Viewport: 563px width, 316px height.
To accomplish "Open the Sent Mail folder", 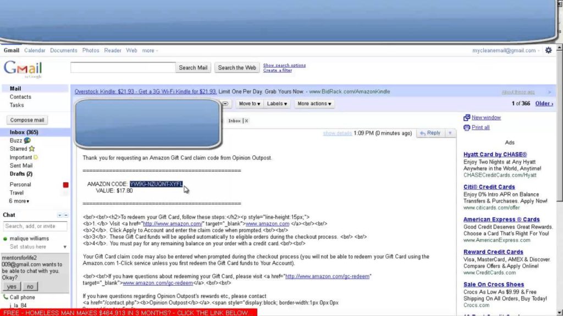I will 21,166.
